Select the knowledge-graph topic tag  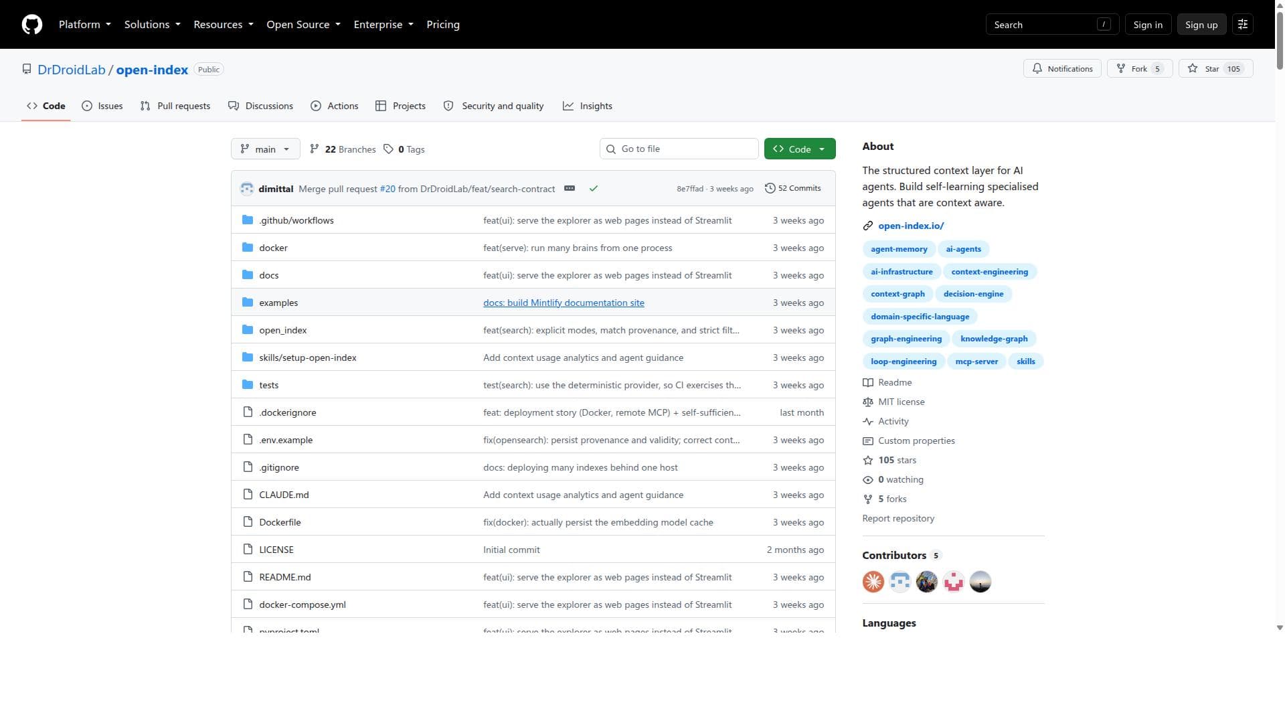(x=994, y=339)
